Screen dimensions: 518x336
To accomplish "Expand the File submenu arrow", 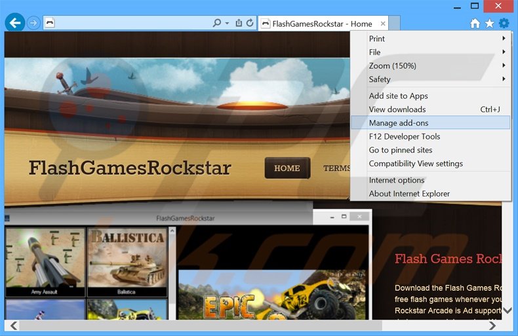I will pos(504,52).
